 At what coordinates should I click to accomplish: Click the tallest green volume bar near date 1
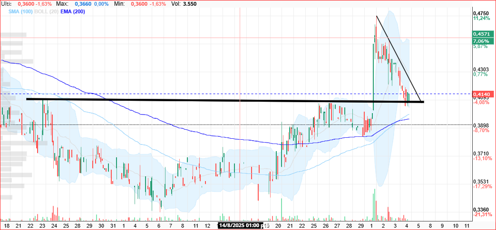(375, 204)
